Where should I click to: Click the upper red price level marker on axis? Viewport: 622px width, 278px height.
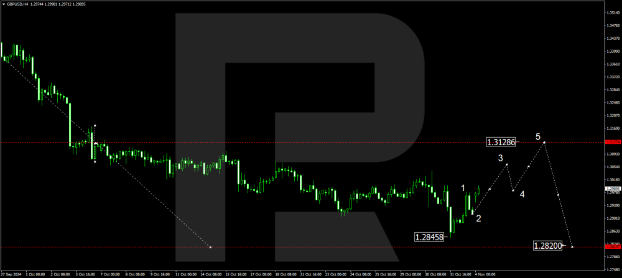[x=612, y=142]
